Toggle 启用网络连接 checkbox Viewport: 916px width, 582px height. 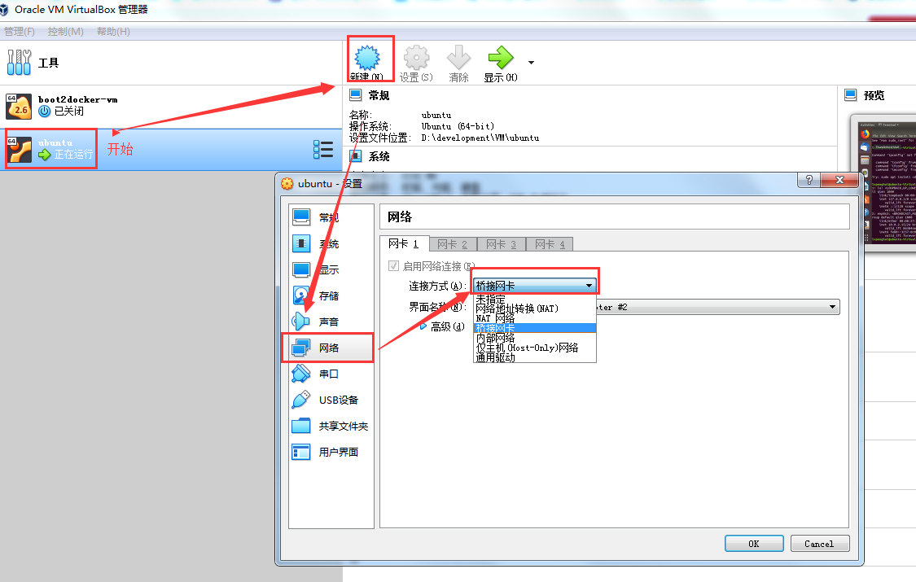pos(394,266)
